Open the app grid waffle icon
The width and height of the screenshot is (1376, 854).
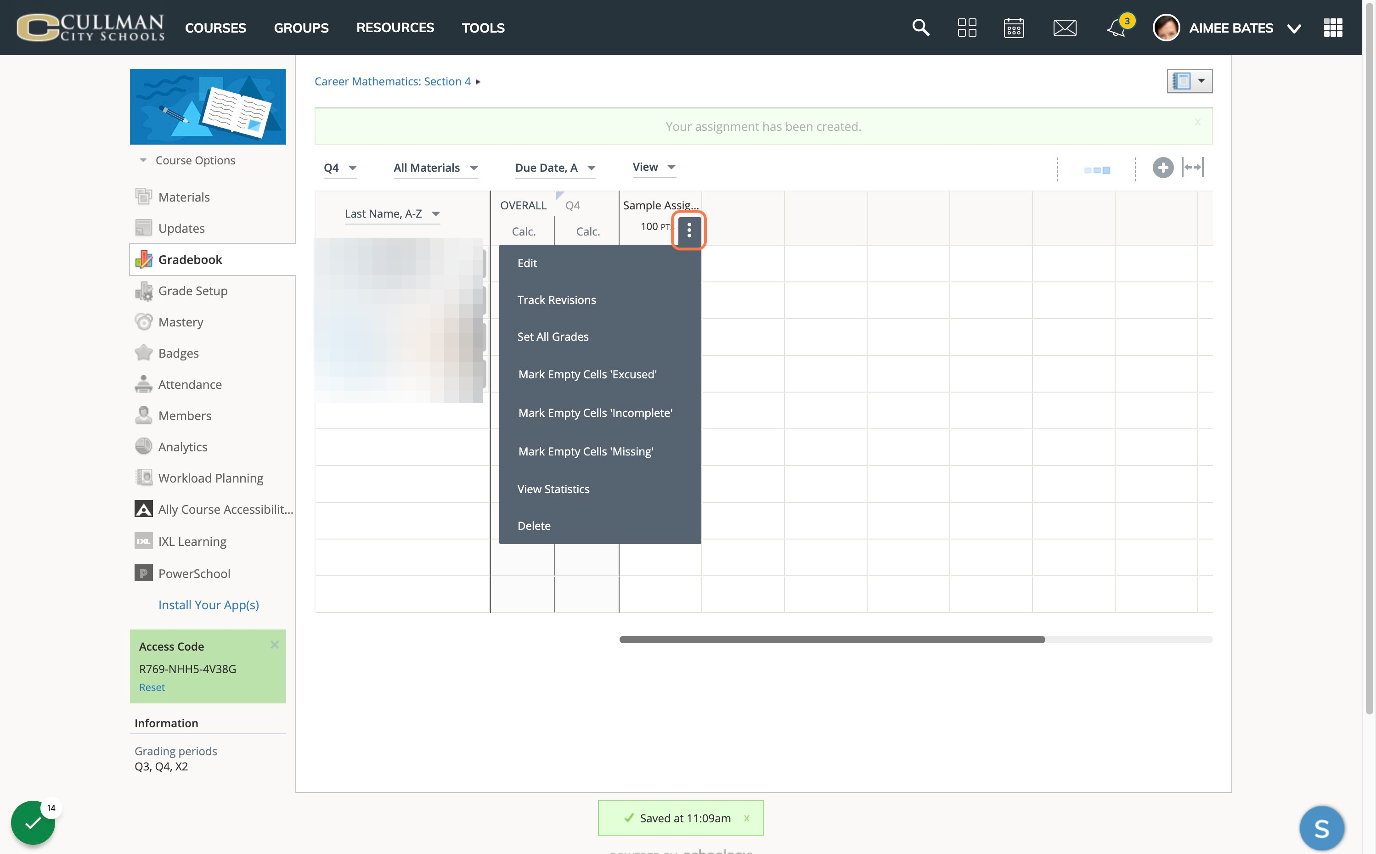pos(1333,27)
